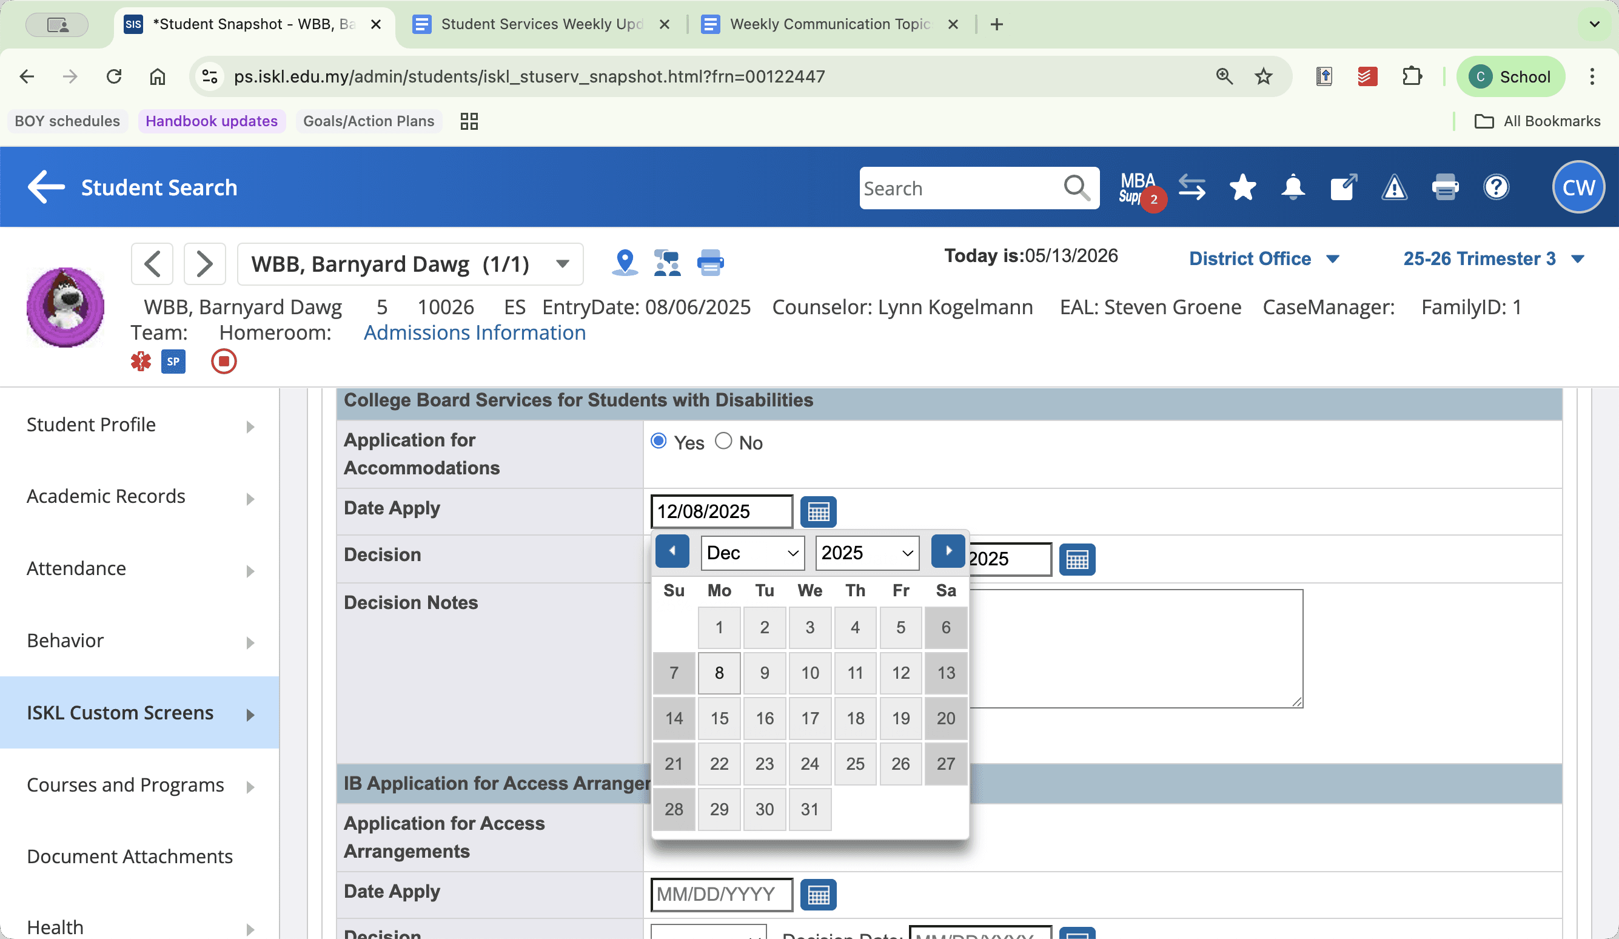Image resolution: width=1619 pixels, height=939 pixels.
Task: Expand the Student Profile sidebar menu
Action: pyautogui.click(x=139, y=425)
